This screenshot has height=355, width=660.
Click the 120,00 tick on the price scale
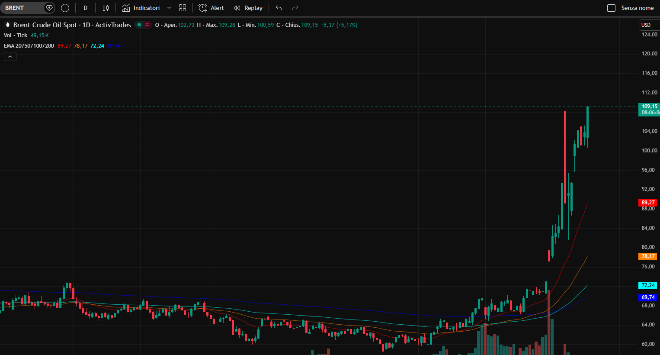[649, 54]
